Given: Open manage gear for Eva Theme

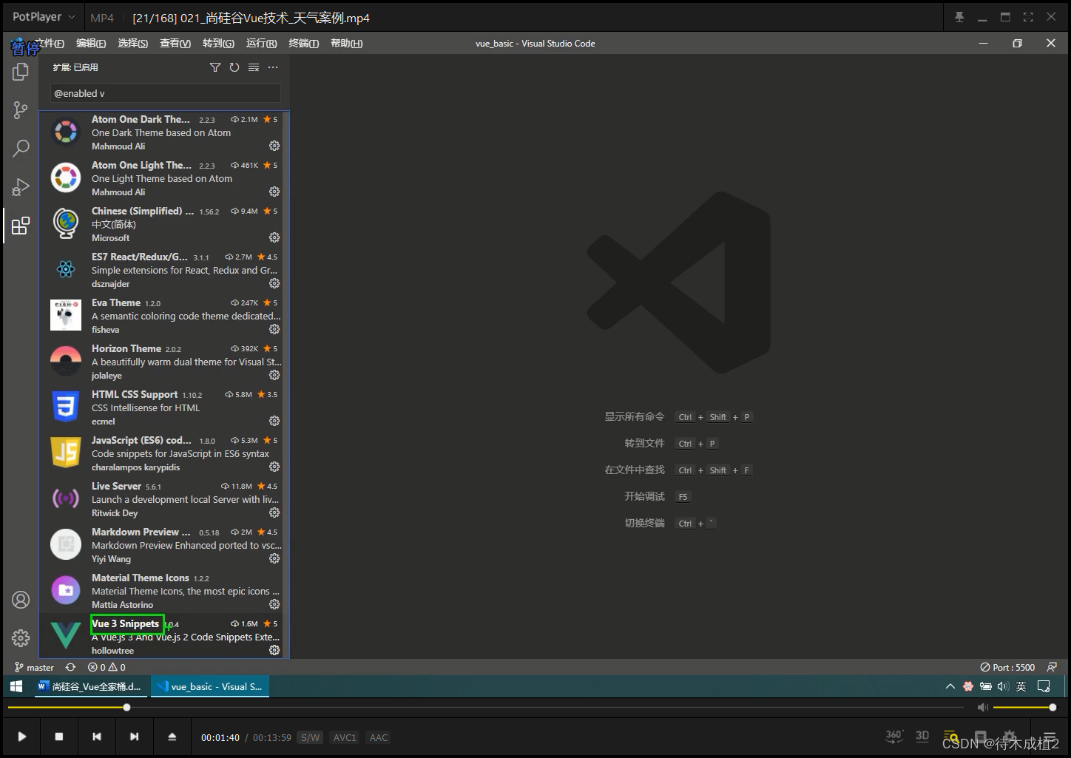Looking at the screenshot, I should click(274, 329).
